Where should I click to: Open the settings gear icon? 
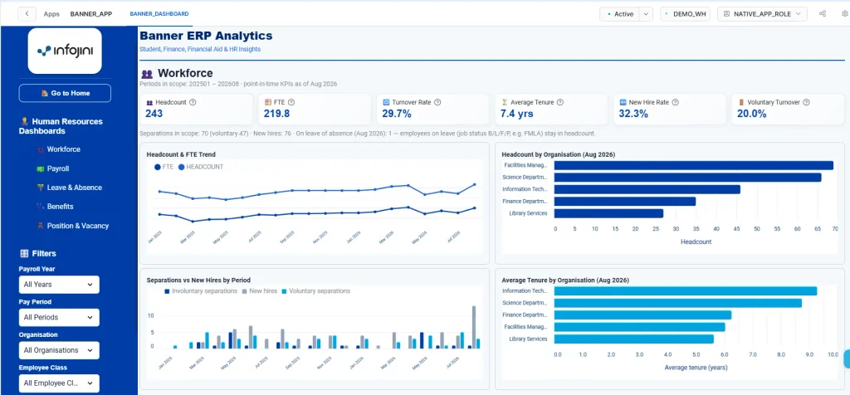(845, 14)
